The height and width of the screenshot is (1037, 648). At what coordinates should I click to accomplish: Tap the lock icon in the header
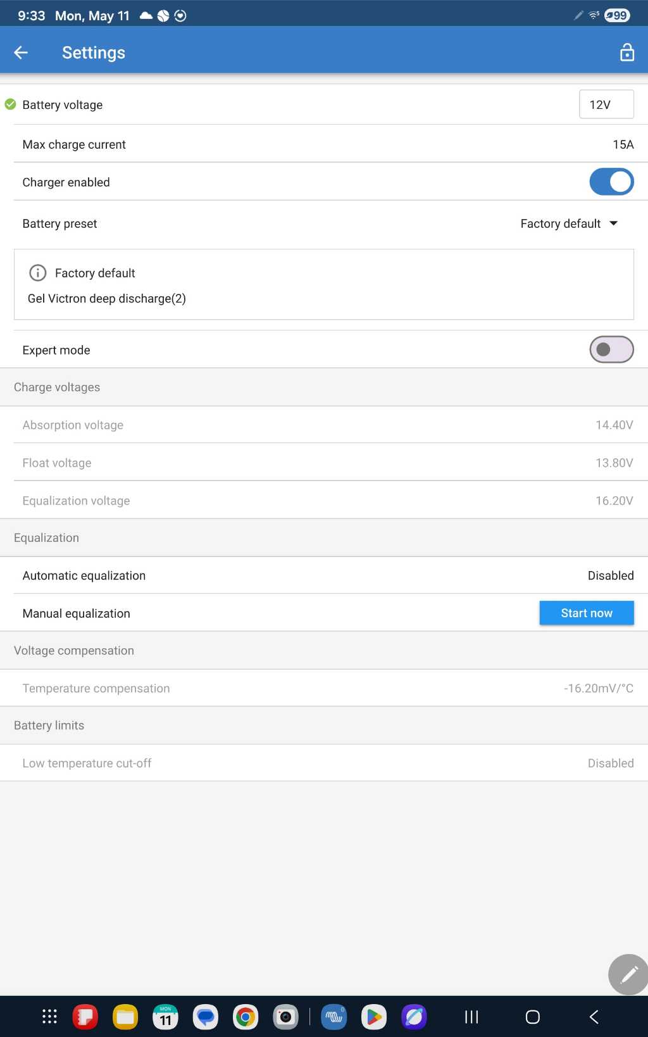click(626, 53)
